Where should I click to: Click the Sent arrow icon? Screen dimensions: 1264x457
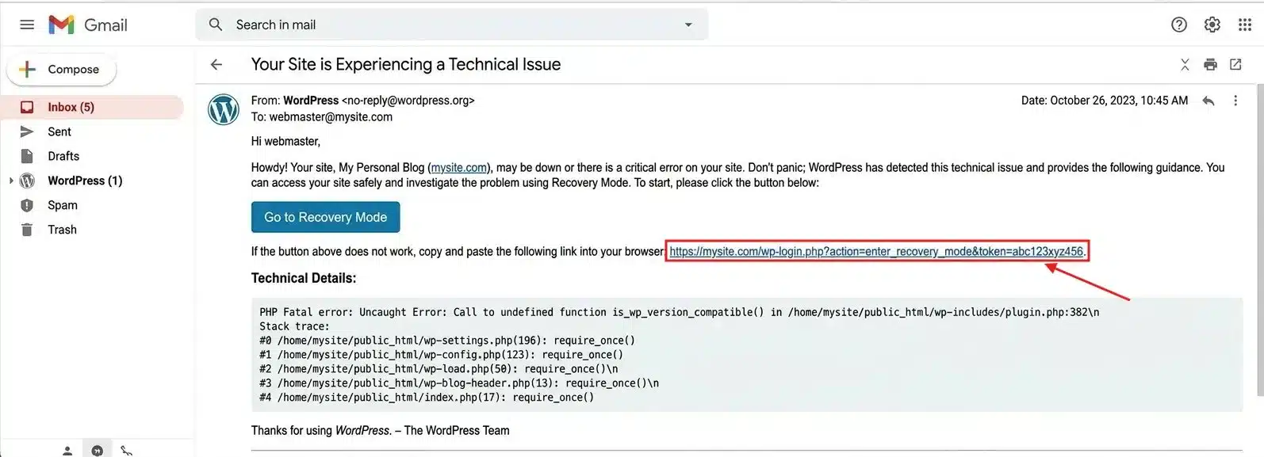pyautogui.click(x=27, y=131)
